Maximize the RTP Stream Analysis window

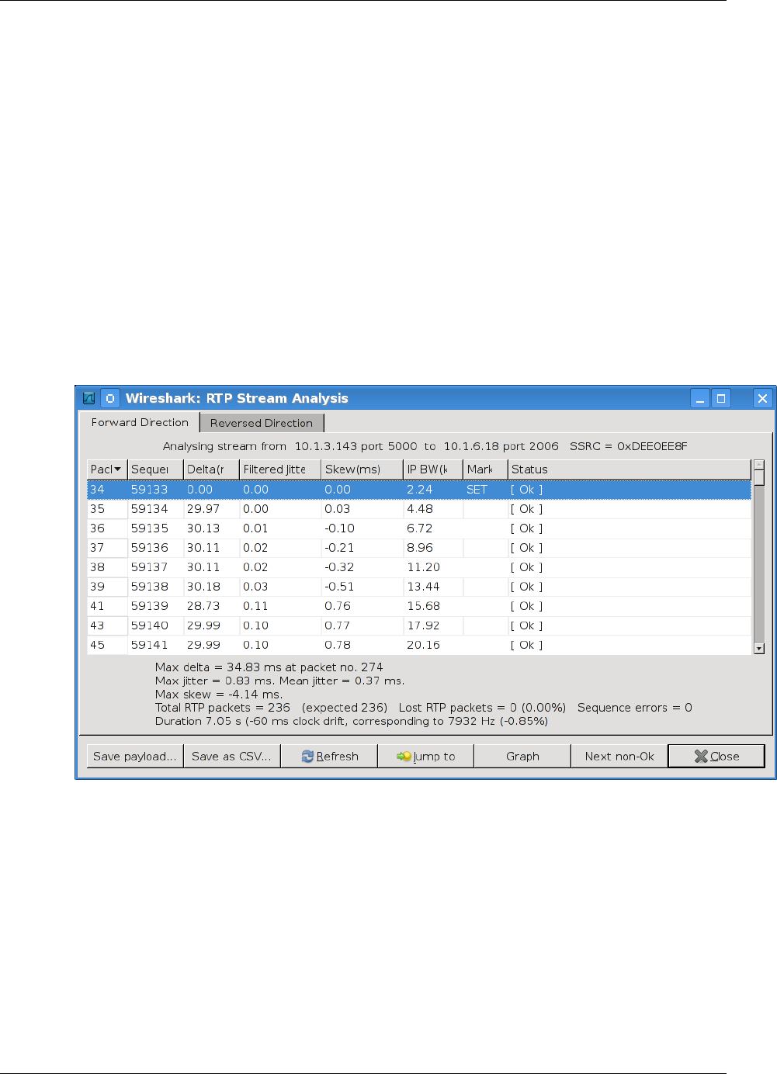pyautogui.click(x=721, y=398)
